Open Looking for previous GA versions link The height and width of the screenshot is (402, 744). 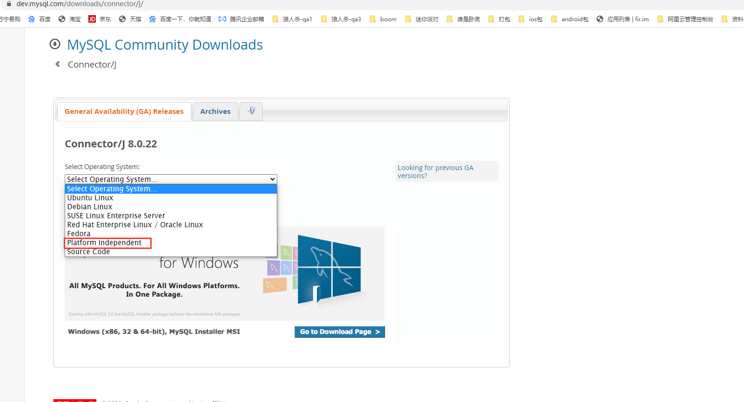(435, 171)
